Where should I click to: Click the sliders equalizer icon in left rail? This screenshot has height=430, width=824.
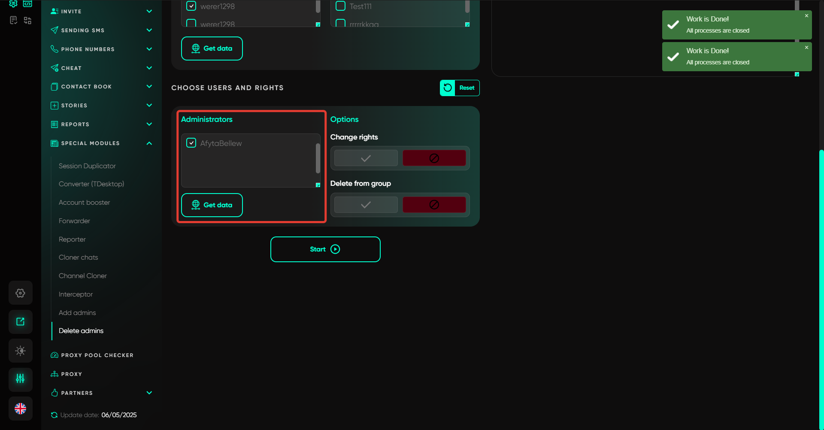[20, 379]
